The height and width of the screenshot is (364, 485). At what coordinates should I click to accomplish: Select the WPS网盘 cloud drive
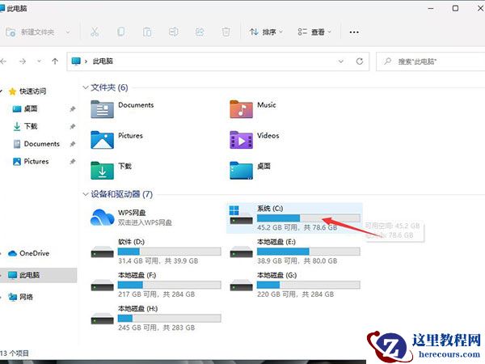[x=131, y=218]
